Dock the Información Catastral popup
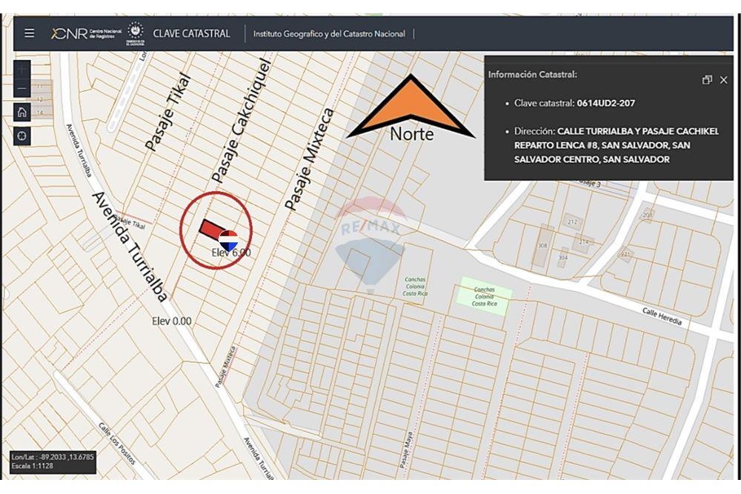The image size is (741, 494). [707, 80]
